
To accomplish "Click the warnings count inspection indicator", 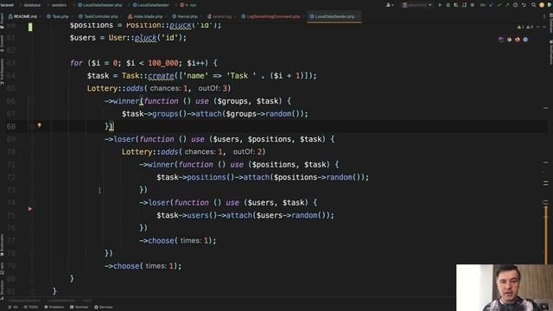I will (x=520, y=27).
